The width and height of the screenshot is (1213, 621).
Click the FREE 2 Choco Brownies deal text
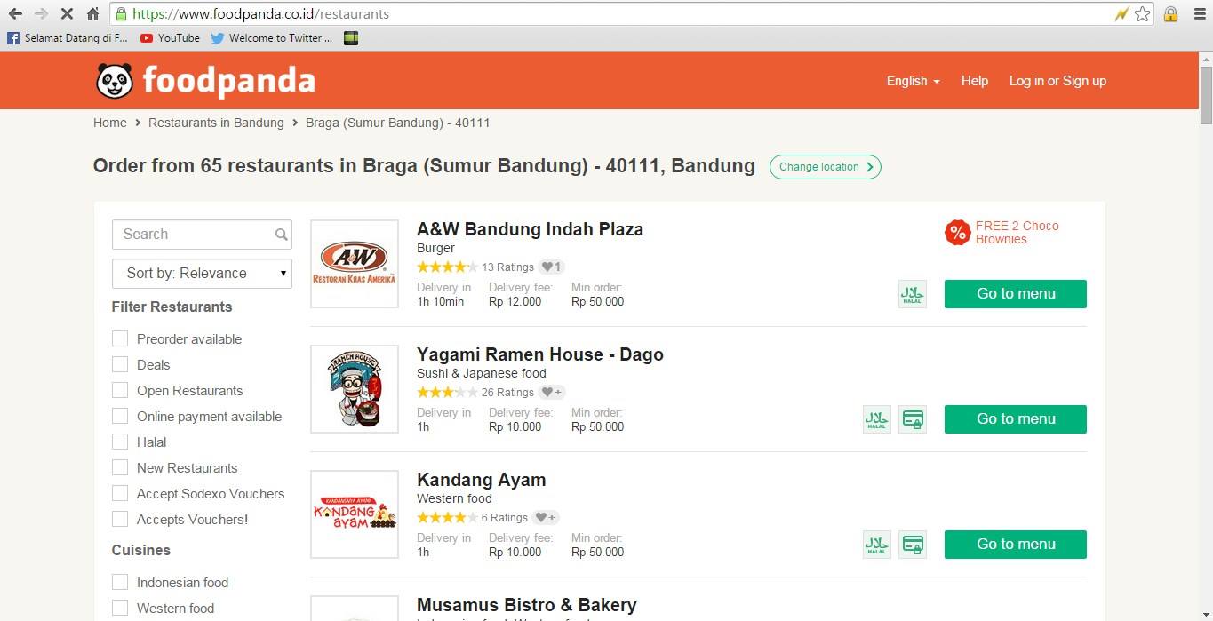click(1017, 233)
